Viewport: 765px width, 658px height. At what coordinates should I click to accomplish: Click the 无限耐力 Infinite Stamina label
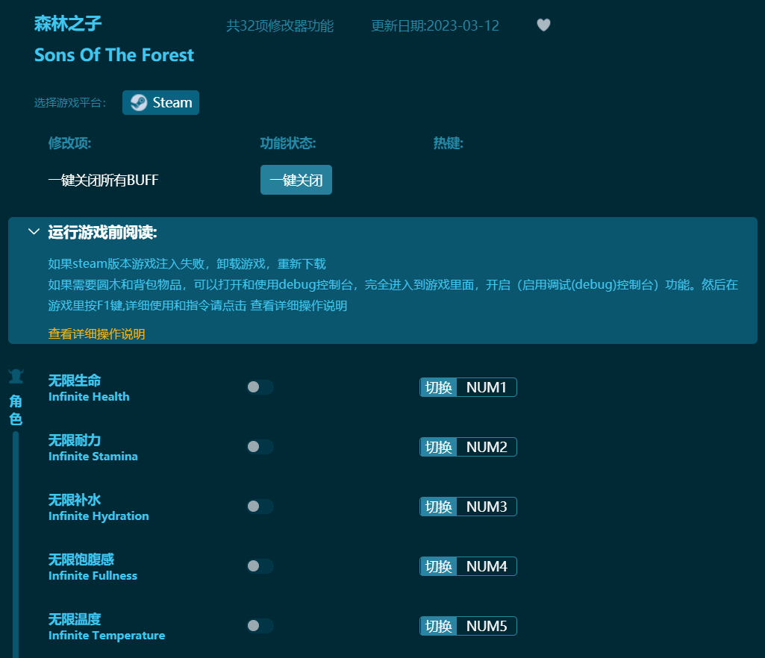pyautogui.click(x=93, y=448)
